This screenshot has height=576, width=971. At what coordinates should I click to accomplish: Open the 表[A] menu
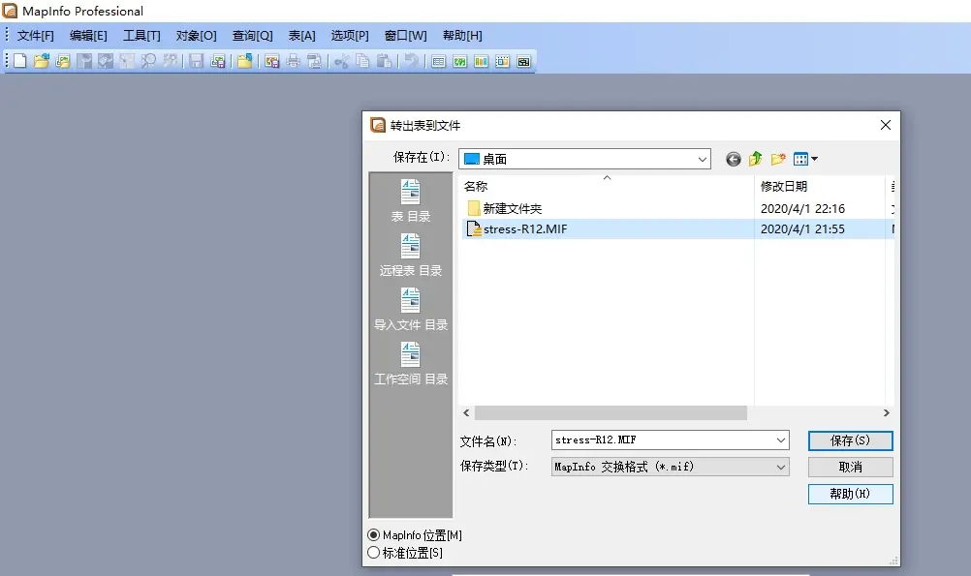click(301, 35)
